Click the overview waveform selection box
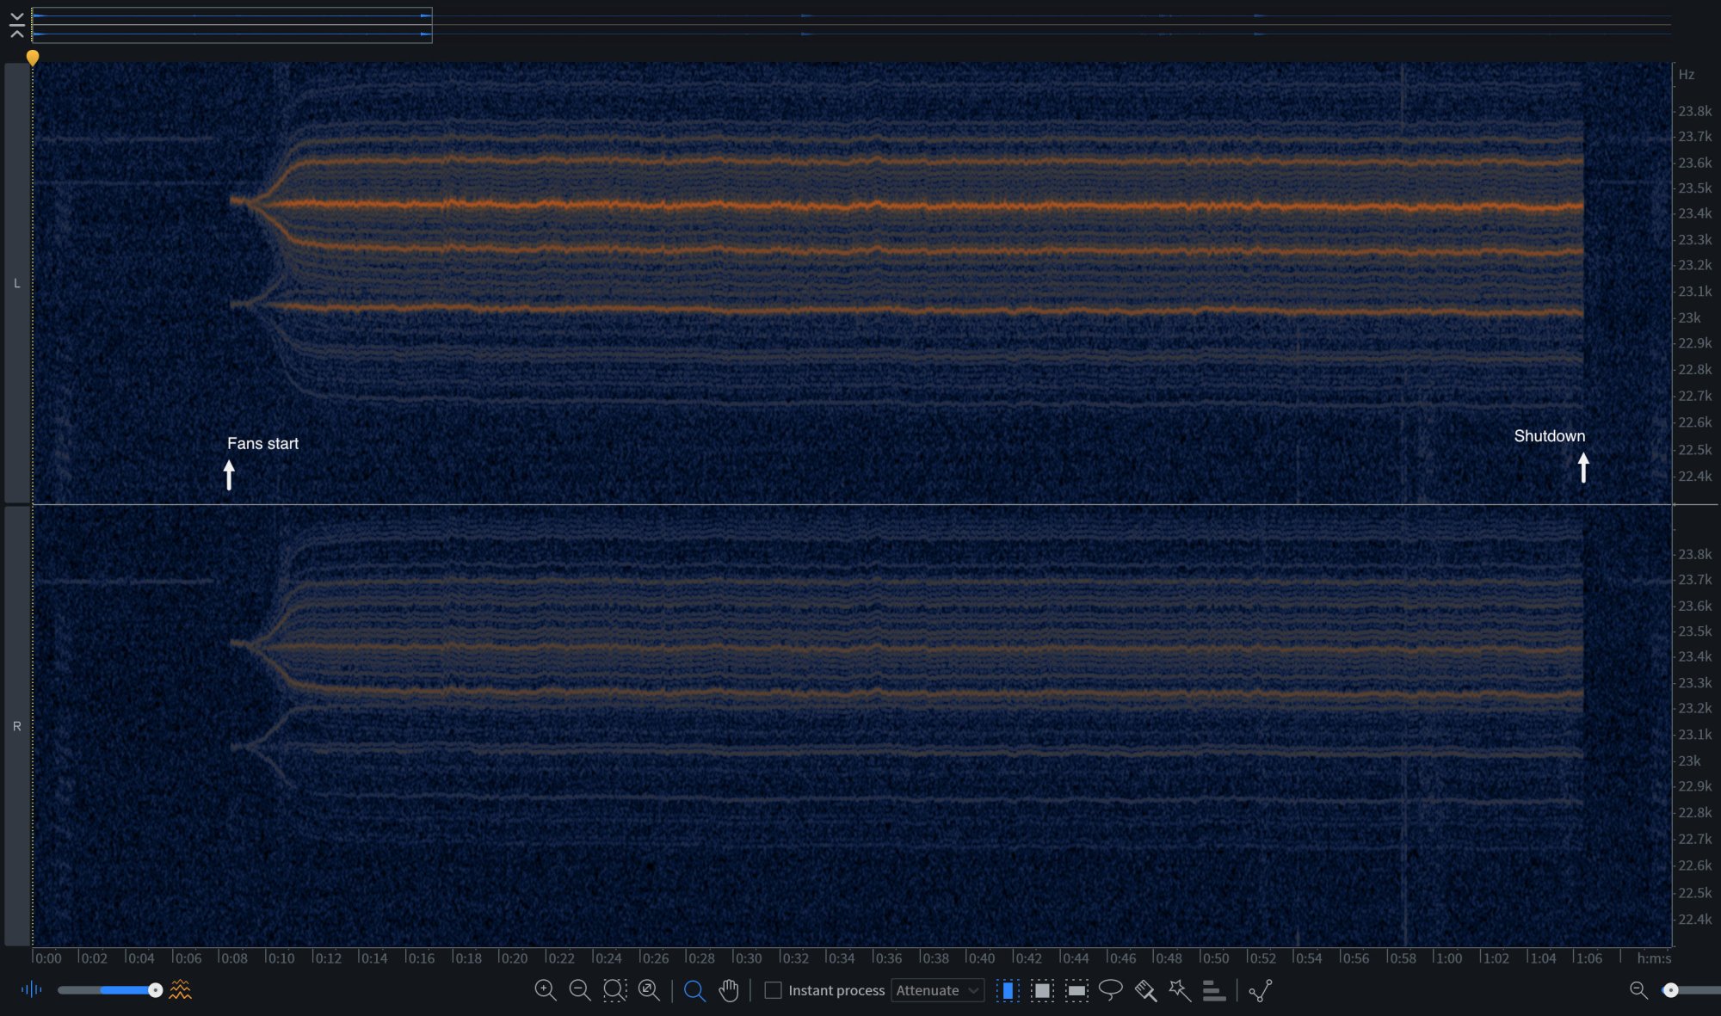This screenshot has width=1721, height=1016. point(231,25)
